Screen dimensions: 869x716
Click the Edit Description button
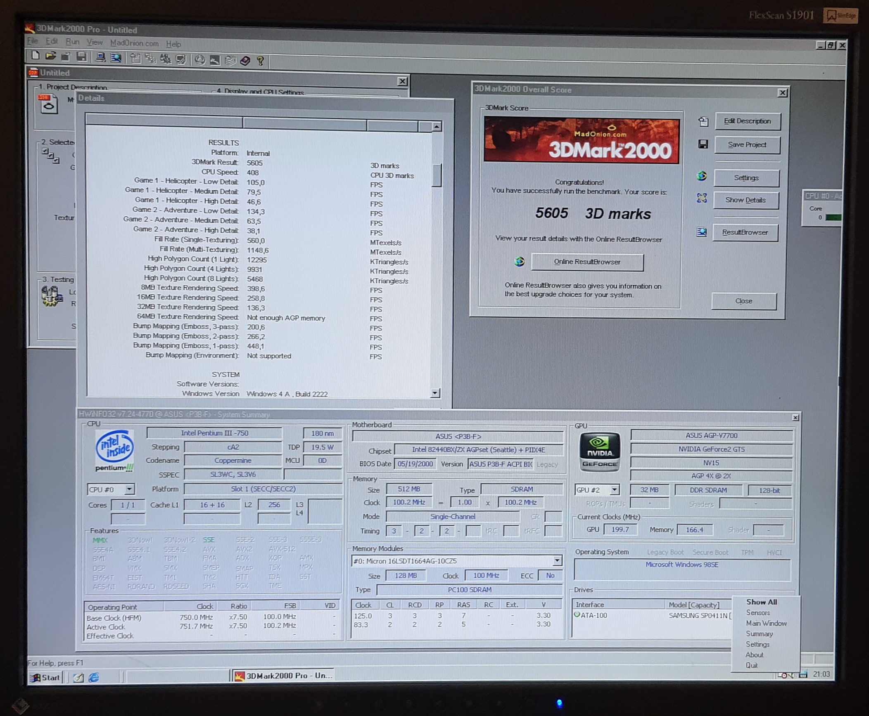click(747, 121)
